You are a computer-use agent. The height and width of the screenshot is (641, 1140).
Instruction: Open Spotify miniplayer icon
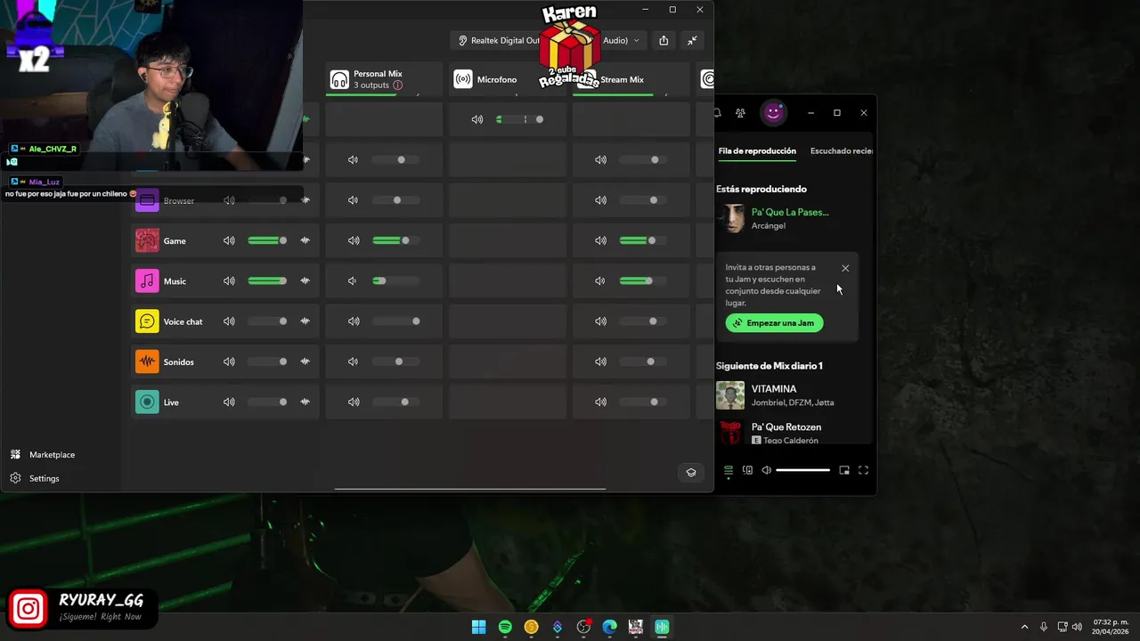[x=844, y=470]
